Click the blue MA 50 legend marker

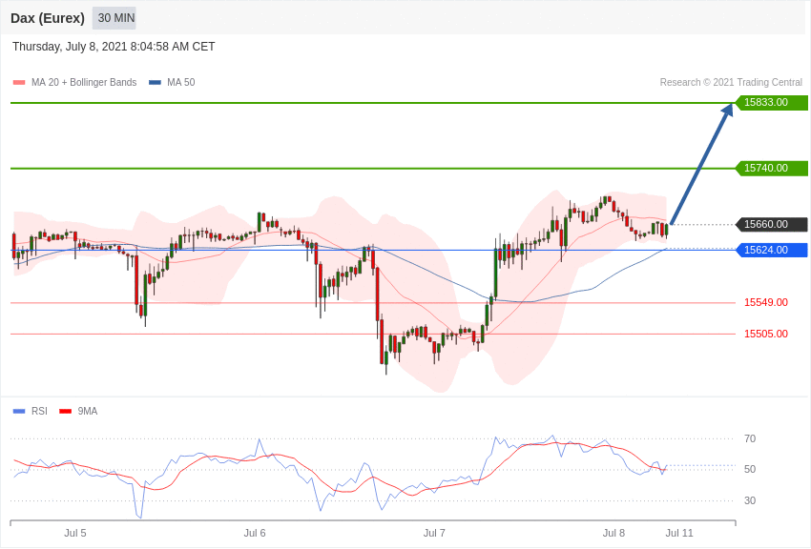[155, 83]
